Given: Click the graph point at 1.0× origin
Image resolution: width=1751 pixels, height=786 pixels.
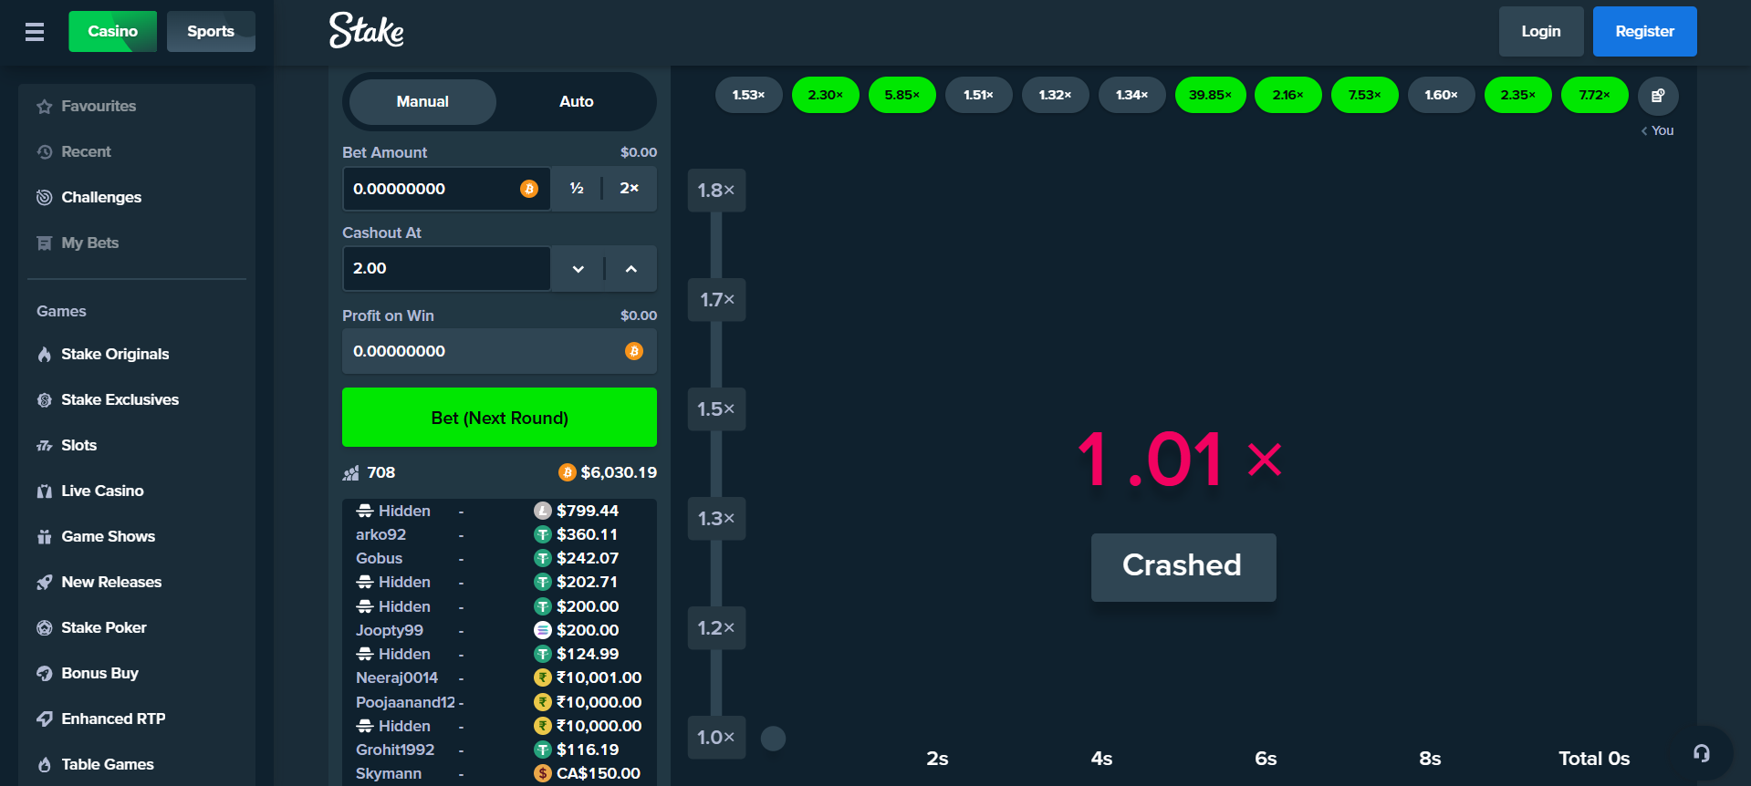Looking at the screenshot, I should 773,739.
